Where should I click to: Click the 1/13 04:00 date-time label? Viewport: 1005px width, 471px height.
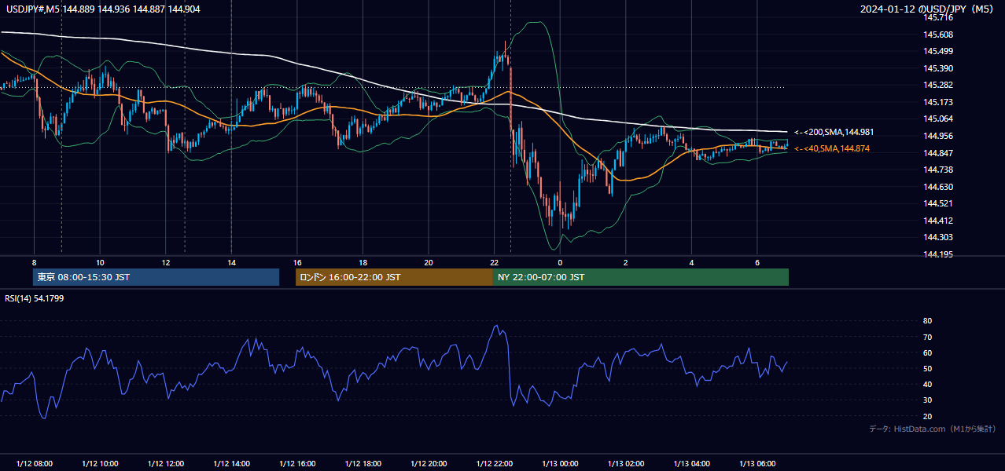pyautogui.click(x=691, y=464)
